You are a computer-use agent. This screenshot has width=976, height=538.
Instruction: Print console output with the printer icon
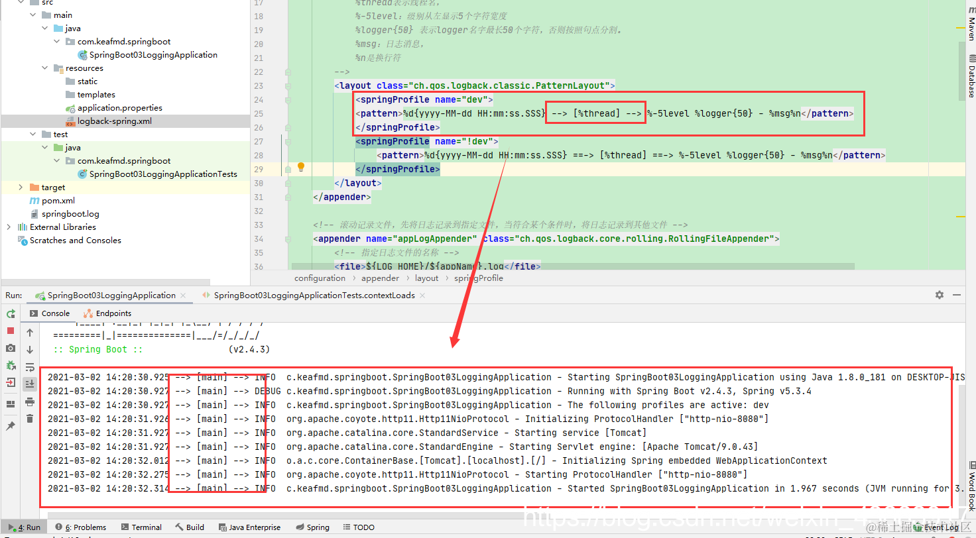pos(30,402)
